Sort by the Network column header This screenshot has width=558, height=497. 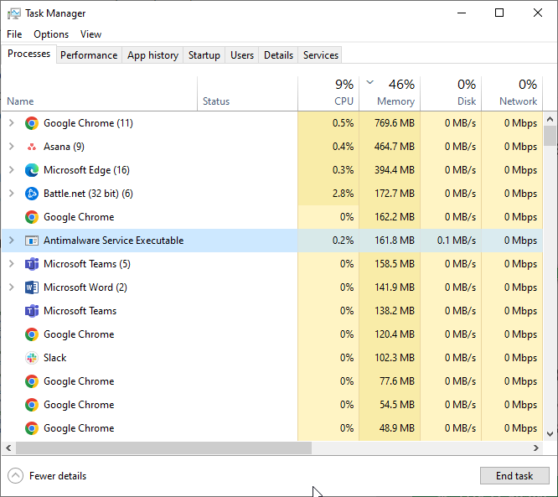[512, 93]
